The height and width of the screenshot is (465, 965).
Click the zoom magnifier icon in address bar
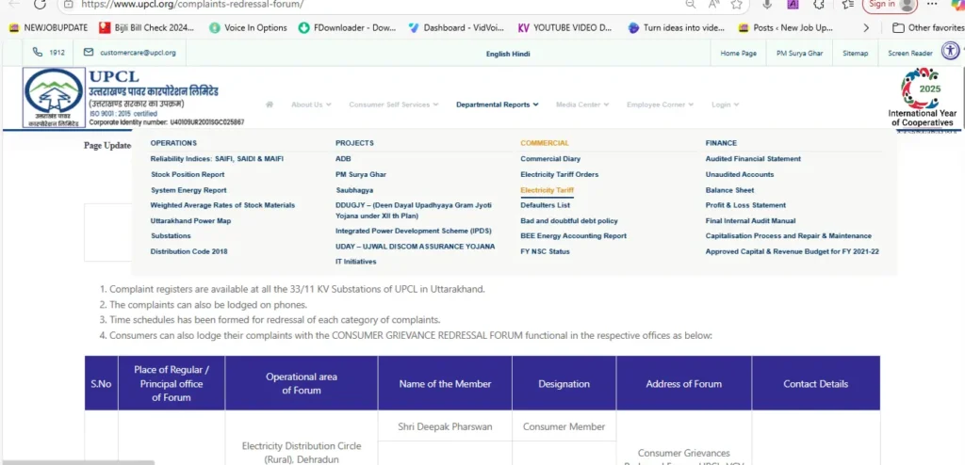click(691, 5)
